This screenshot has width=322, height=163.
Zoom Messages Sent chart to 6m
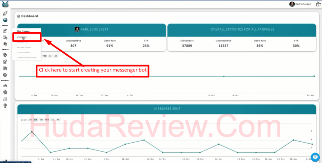point(41,120)
